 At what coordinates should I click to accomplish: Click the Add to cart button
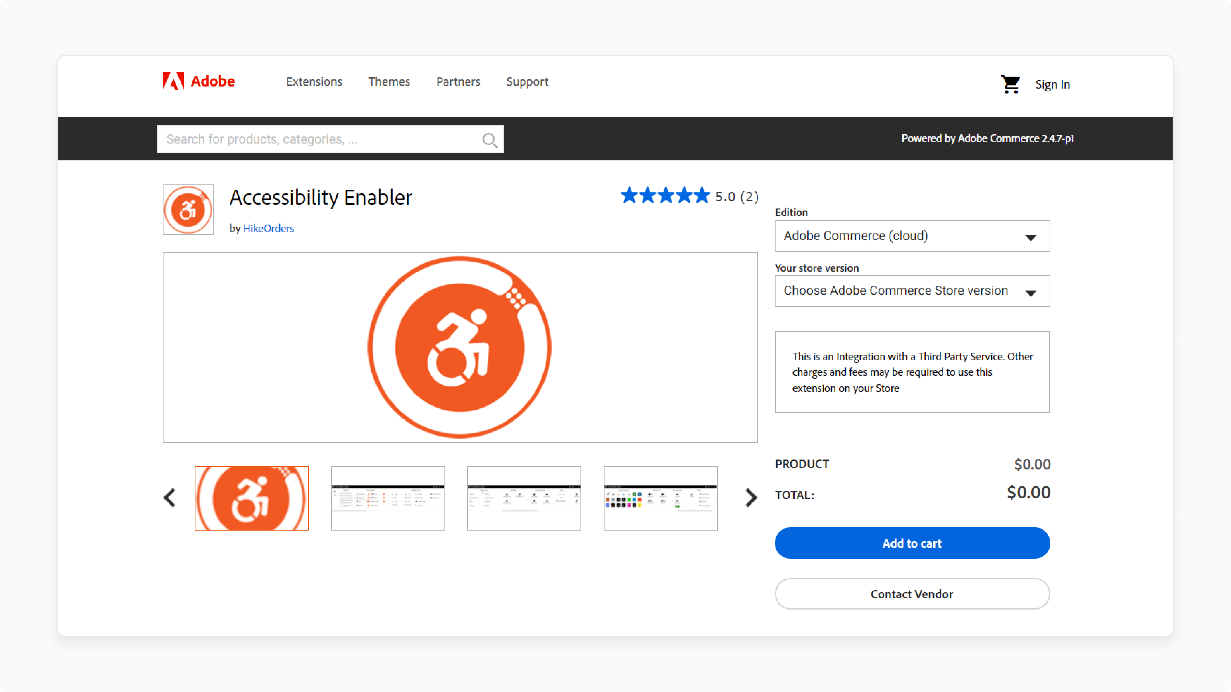coord(912,543)
